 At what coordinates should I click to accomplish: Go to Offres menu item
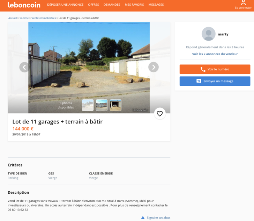pos(94,5)
